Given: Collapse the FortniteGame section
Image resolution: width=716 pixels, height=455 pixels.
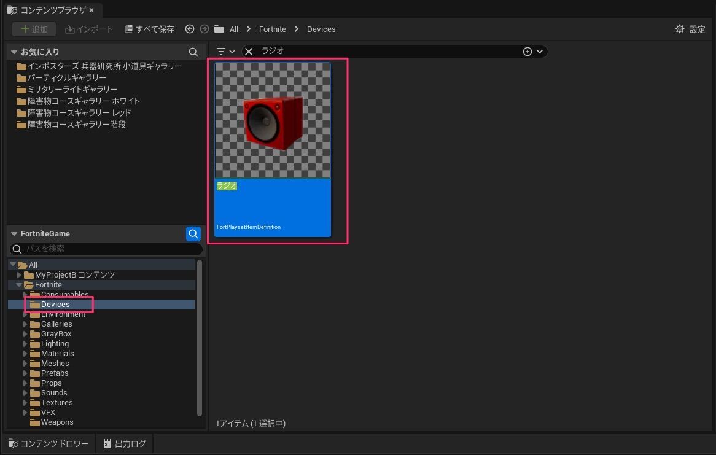Looking at the screenshot, I should pos(14,234).
